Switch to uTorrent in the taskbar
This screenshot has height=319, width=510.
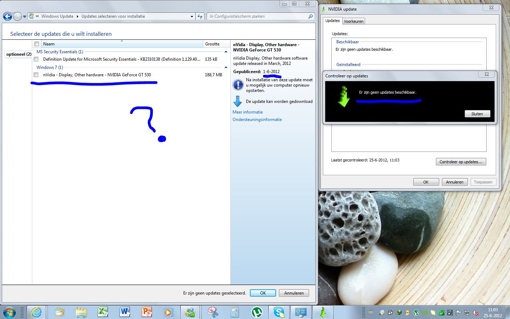coord(257,312)
